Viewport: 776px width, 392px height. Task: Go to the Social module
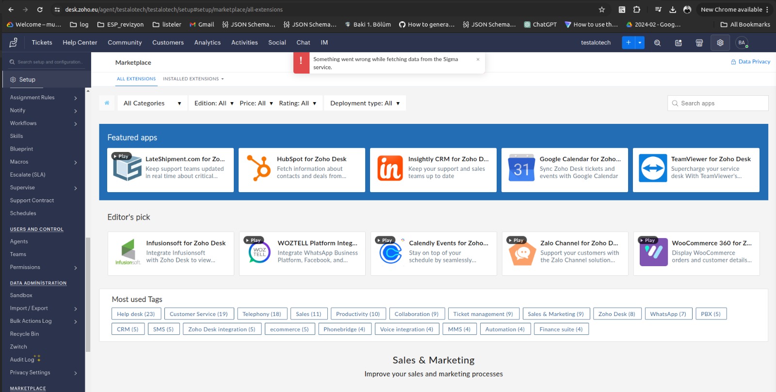[277, 43]
